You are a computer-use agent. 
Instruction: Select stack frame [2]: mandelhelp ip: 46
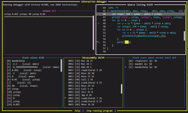143,67
